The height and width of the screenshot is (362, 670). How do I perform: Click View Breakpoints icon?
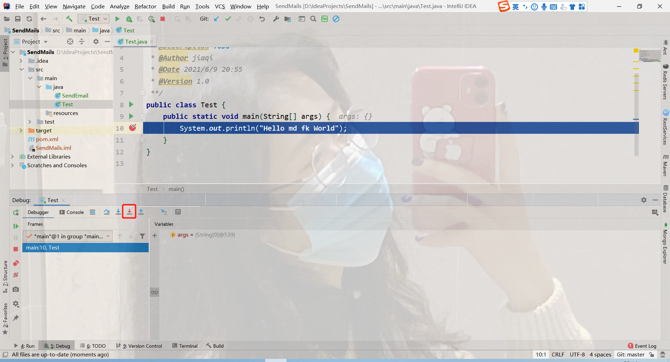pyautogui.click(x=16, y=263)
